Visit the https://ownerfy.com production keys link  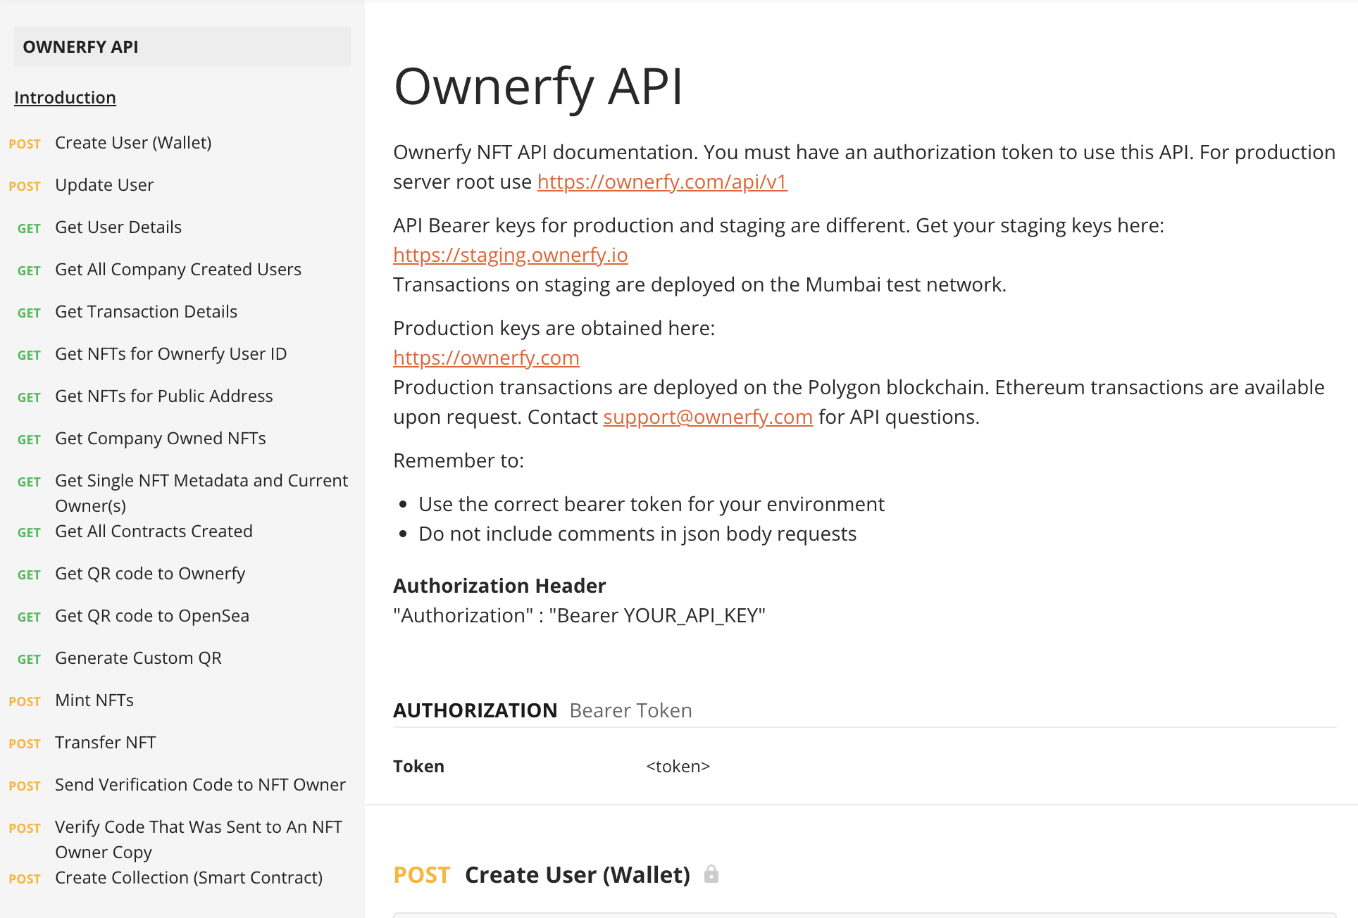pyautogui.click(x=486, y=358)
